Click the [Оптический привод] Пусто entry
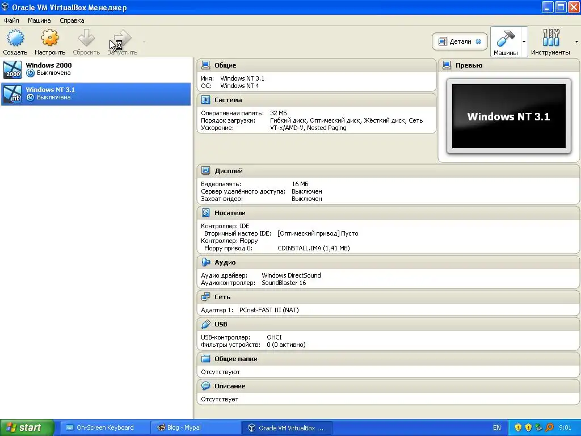This screenshot has width=581, height=436. [318, 233]
